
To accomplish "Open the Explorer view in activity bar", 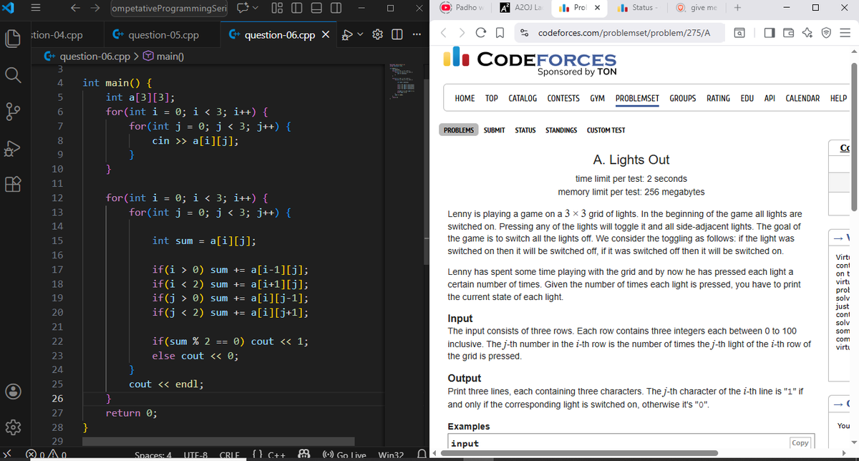I will (14, 39).
